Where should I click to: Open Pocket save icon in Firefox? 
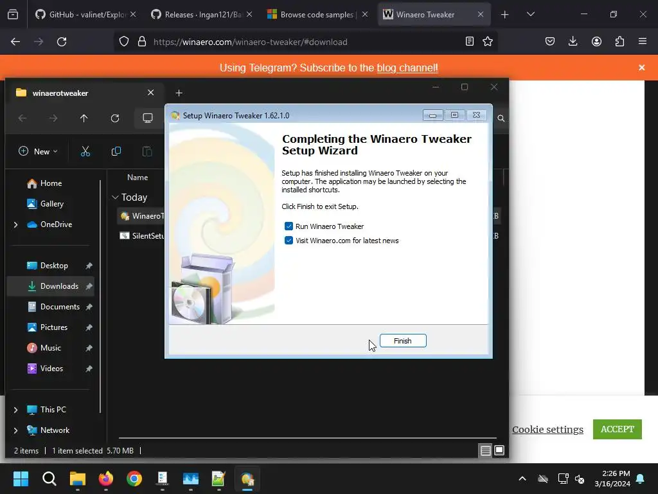click(550, 41)
